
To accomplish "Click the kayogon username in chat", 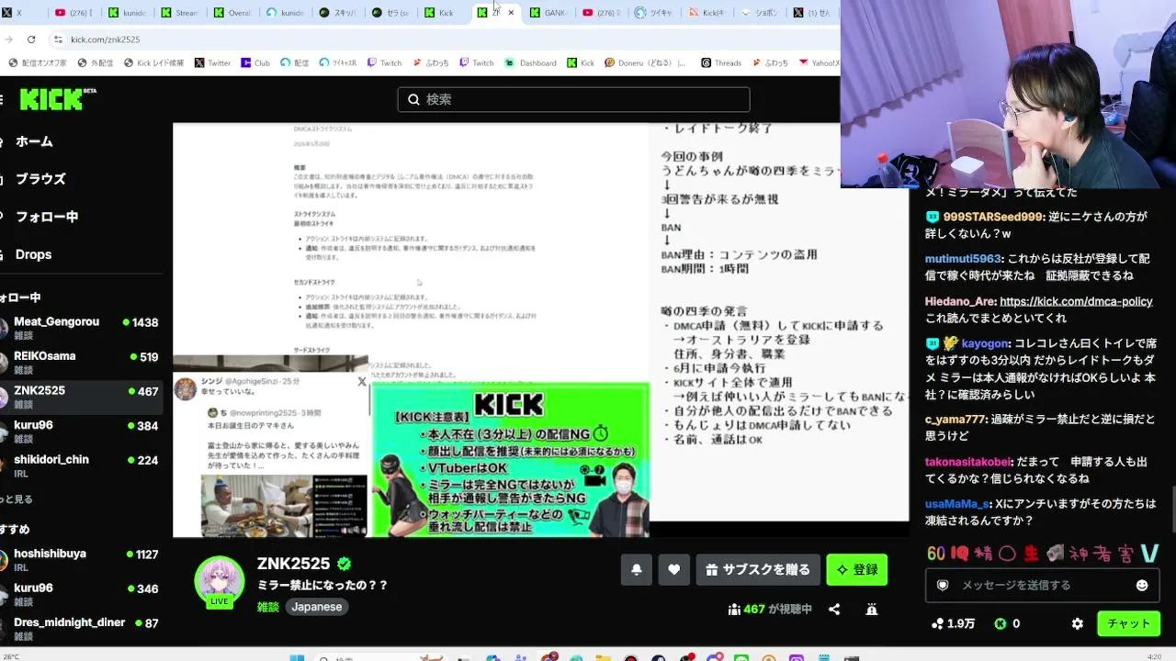I will pyautogui.click(x=986, y=343).
